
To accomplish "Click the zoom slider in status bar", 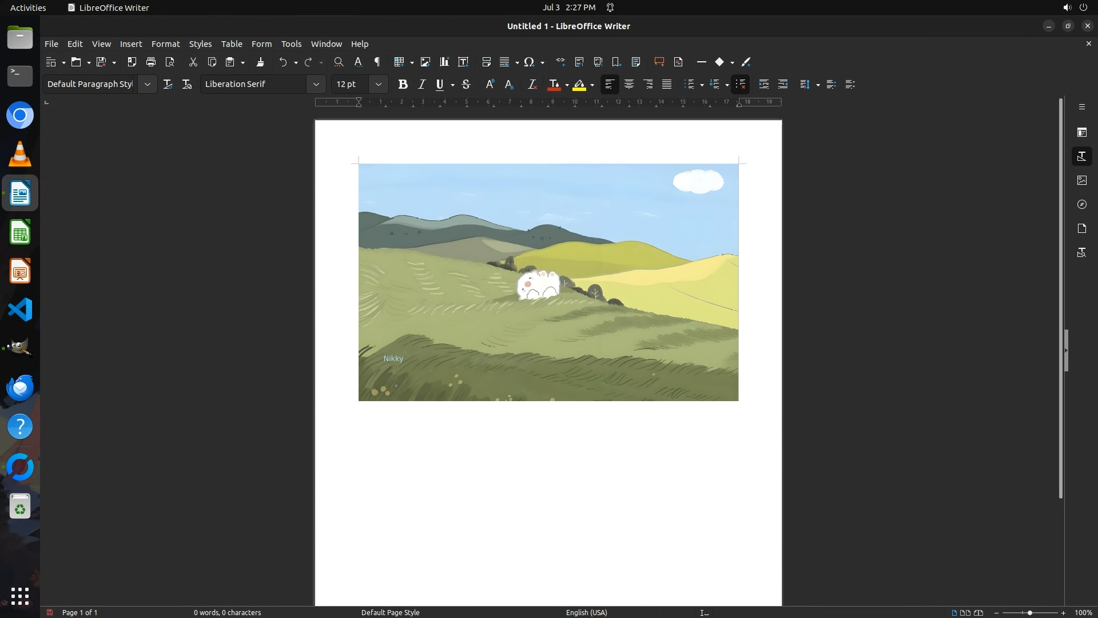I will coord(1029,612).
